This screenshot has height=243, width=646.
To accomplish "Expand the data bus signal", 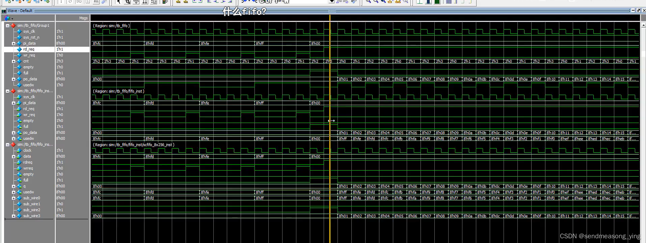I will coord(14,156).
